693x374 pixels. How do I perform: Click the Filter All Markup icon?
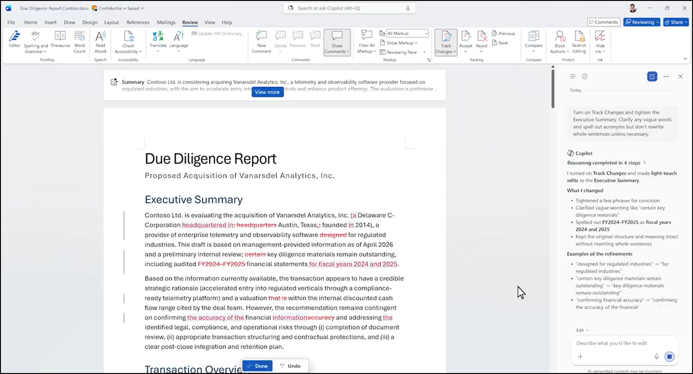tap(367, 36)
